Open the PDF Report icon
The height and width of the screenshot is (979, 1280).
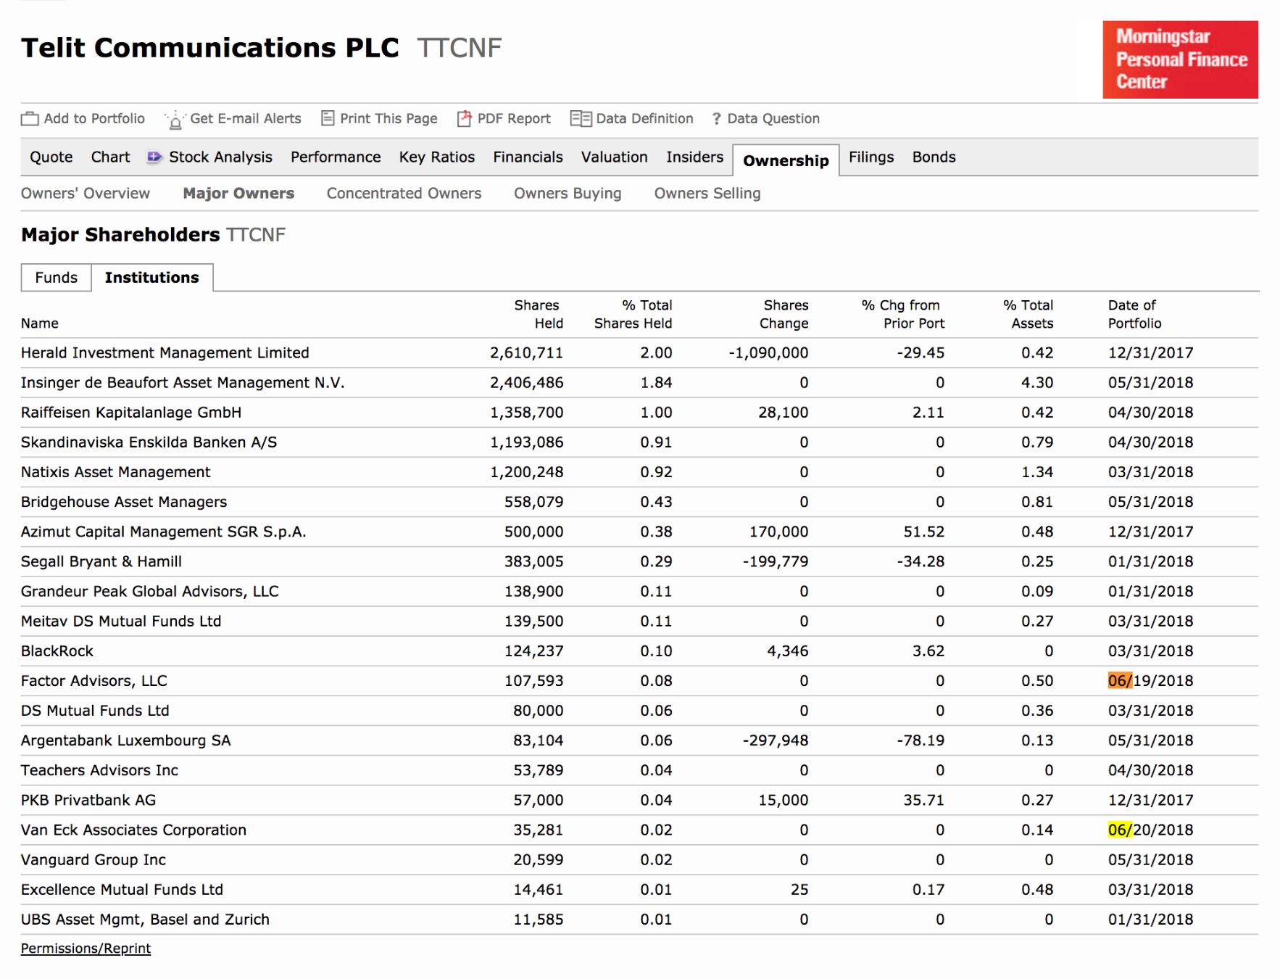464,117
